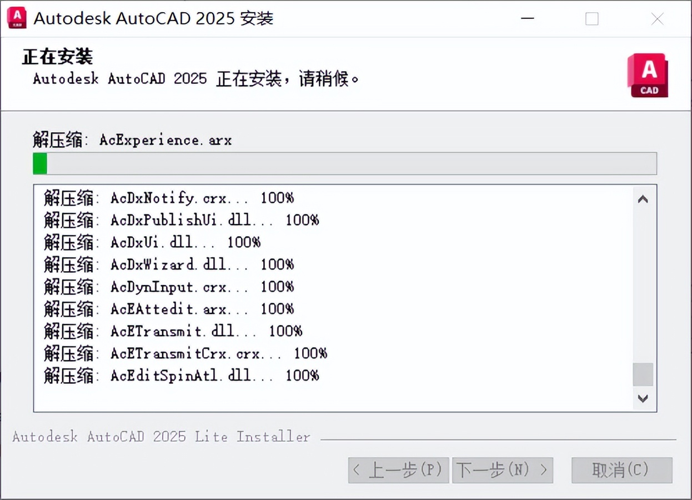Click the CAD label on the AutoCAD logo
The width and height of the screenshot is (692, 500).
point(648,89)
